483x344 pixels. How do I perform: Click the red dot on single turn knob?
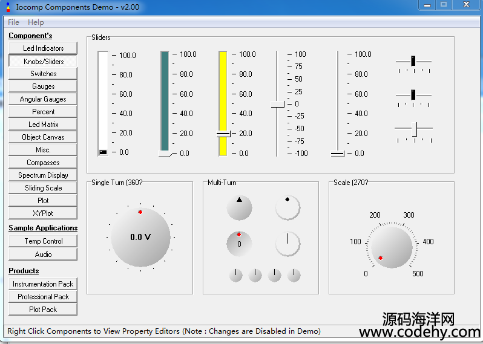tap(140, 212)
